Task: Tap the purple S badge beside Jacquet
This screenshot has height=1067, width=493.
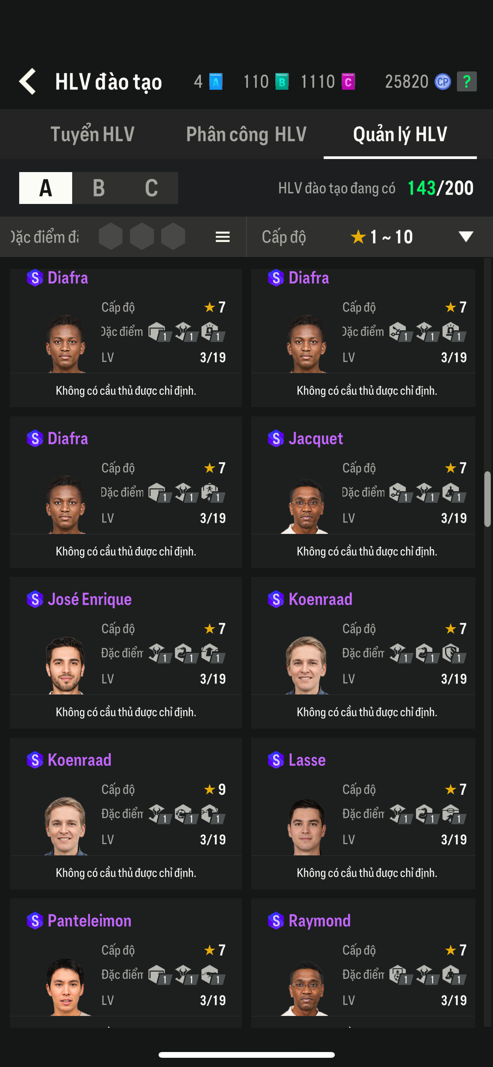Action: pyautogui.click(x=276, y=438)
